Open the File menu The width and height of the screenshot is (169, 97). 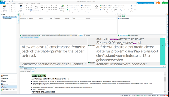(2, 3)
